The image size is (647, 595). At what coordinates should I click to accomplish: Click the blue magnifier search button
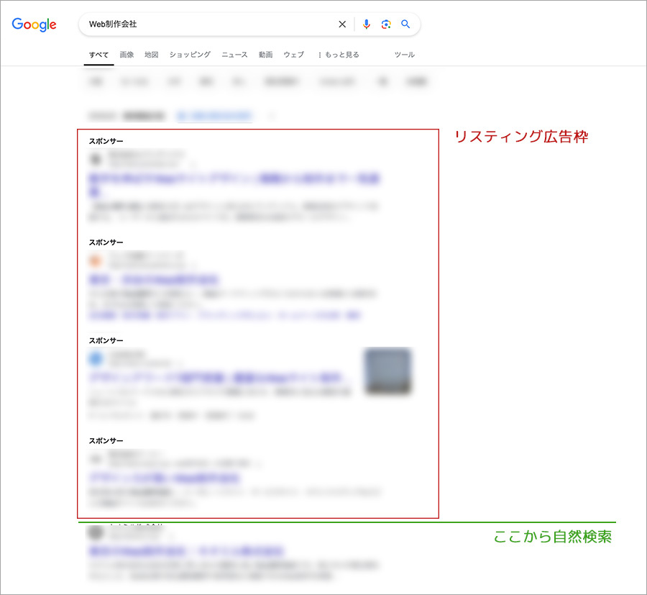(x=405, y=24)
